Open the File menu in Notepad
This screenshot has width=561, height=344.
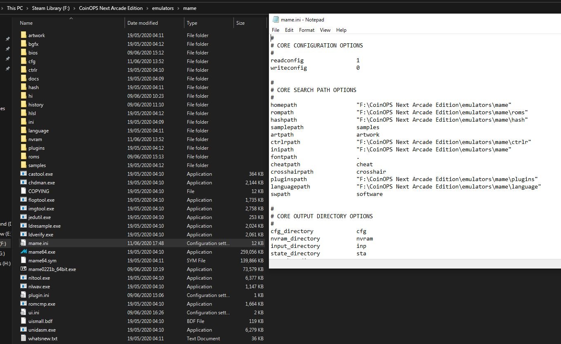coord(276,30)
